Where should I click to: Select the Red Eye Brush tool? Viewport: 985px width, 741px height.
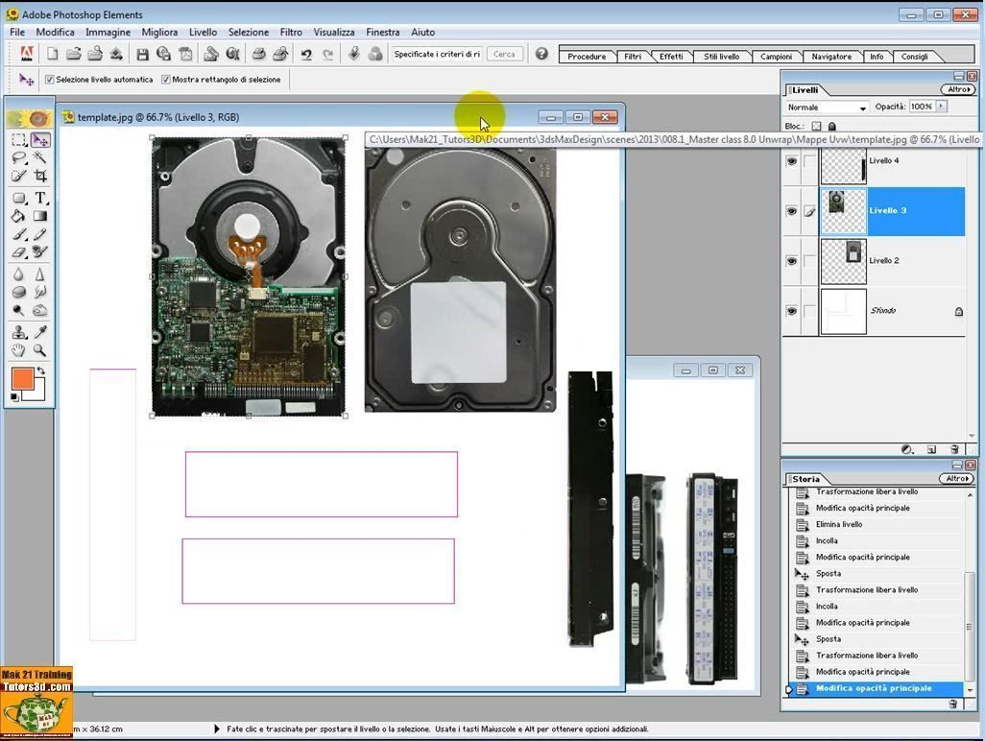pos(40,251)
